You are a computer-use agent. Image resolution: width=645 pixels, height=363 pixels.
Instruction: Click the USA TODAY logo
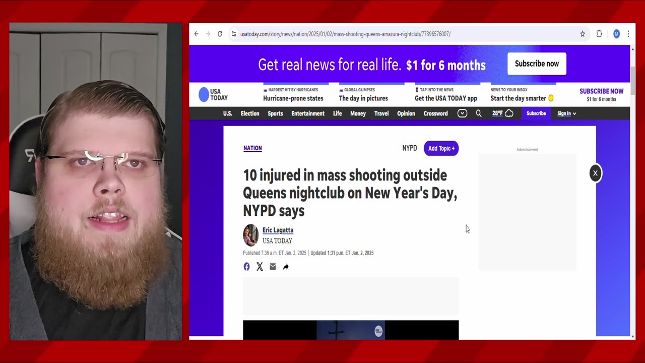213,95
